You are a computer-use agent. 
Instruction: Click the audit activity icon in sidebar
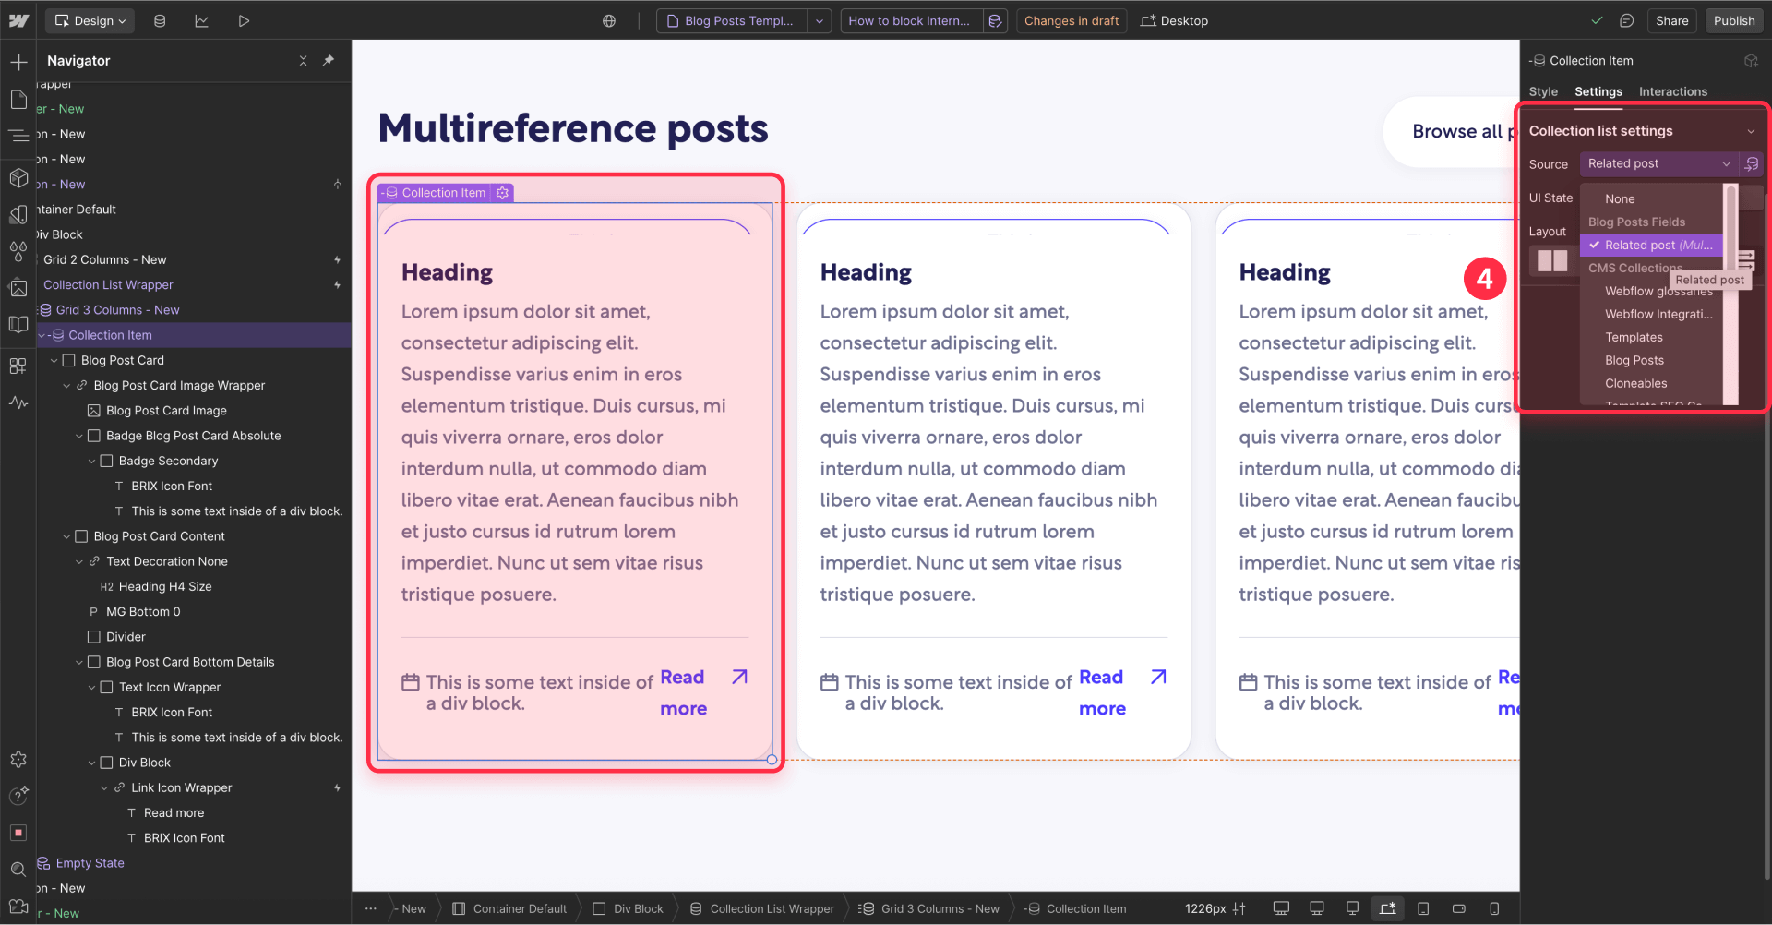pyautogui.click(x=18, y=402)
